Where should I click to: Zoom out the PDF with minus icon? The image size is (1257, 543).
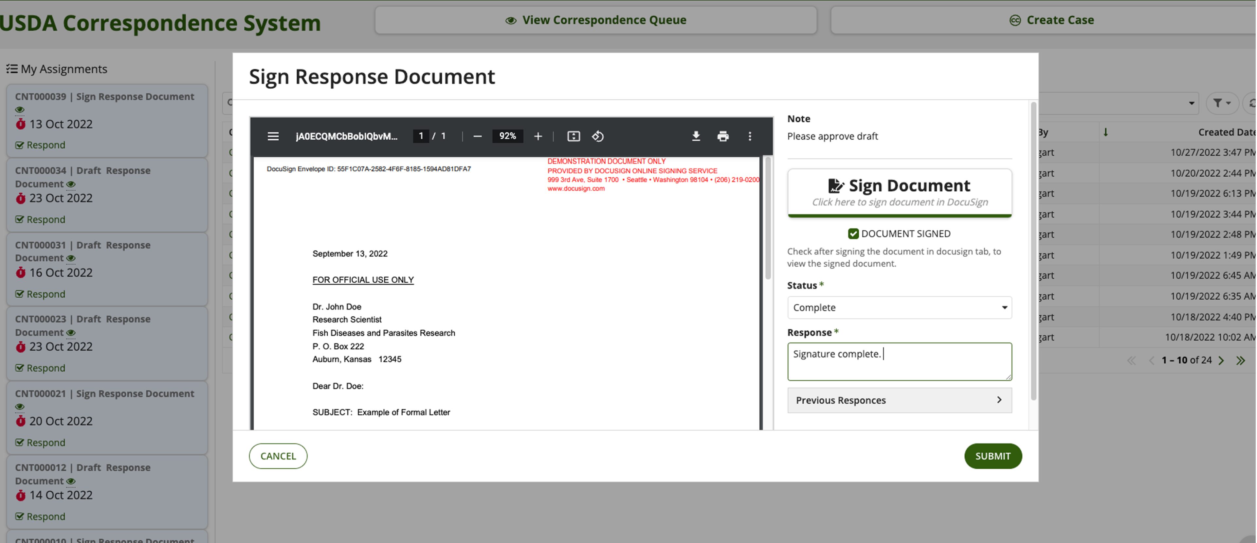[477, 136]
